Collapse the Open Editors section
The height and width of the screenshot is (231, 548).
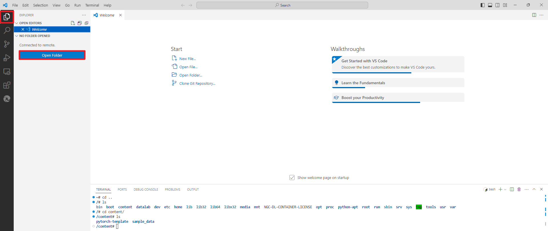point(17,23)
